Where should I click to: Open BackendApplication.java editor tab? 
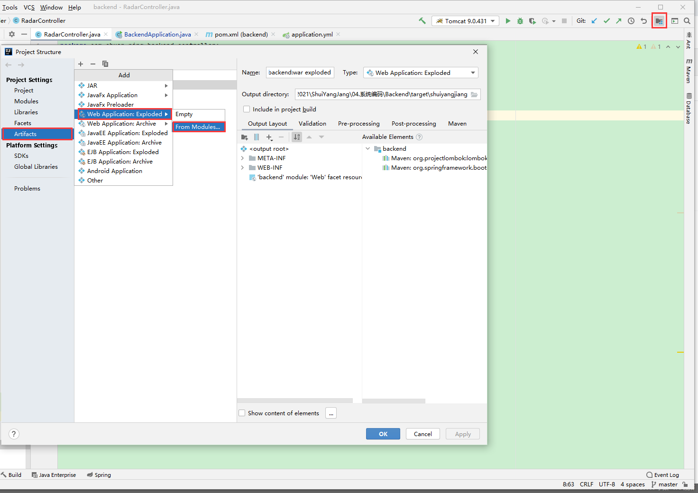(x=157, y=34)
